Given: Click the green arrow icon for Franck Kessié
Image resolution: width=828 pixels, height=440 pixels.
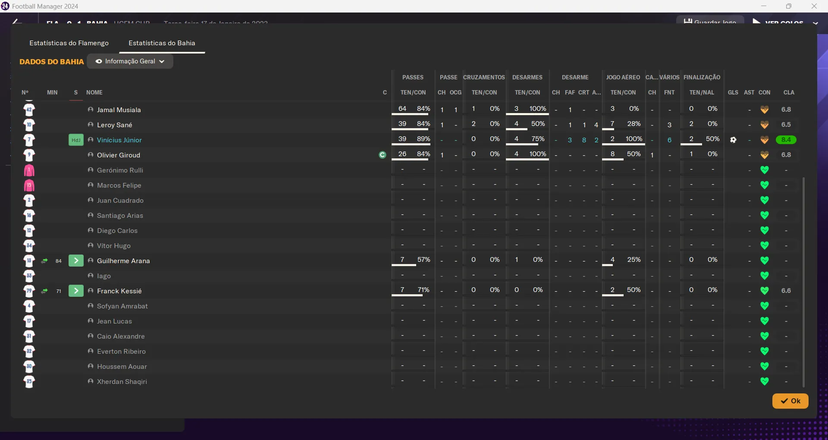Looking at the screenshot, I should (x=76, y=291).
